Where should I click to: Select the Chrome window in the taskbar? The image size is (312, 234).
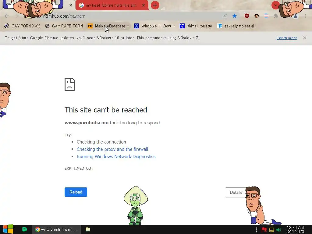56,229
